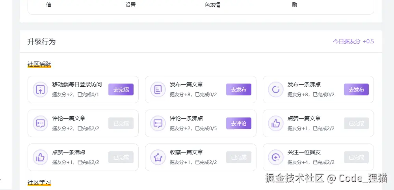Click the thumbs-up icon for 点赞一条沸点

[40, 157]
